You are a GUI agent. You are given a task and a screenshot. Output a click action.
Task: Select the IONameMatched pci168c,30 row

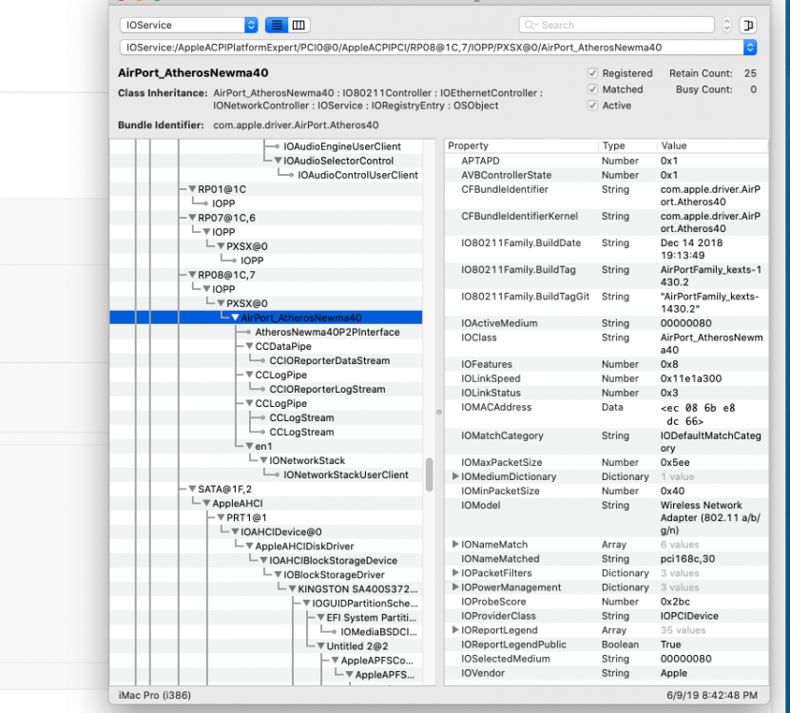607,559
